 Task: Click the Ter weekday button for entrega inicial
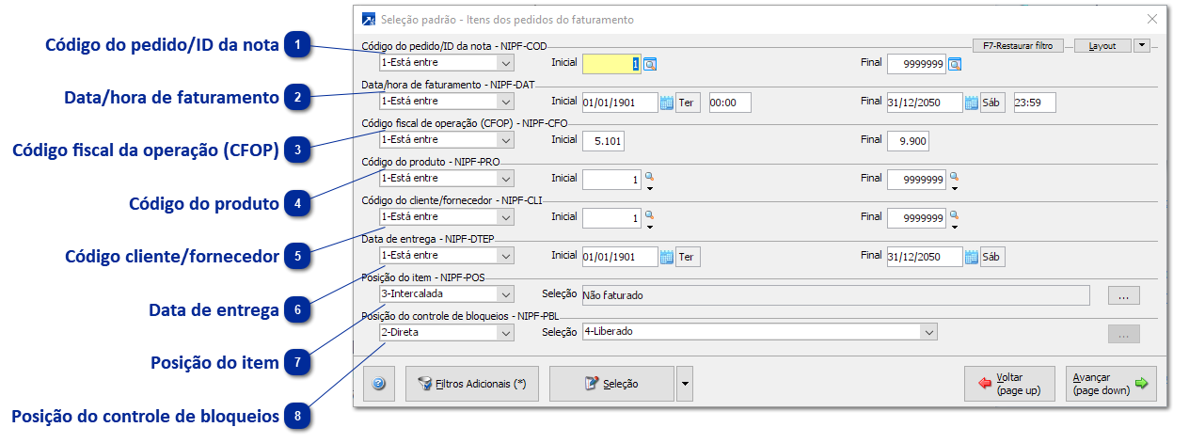tap(688, 257)
